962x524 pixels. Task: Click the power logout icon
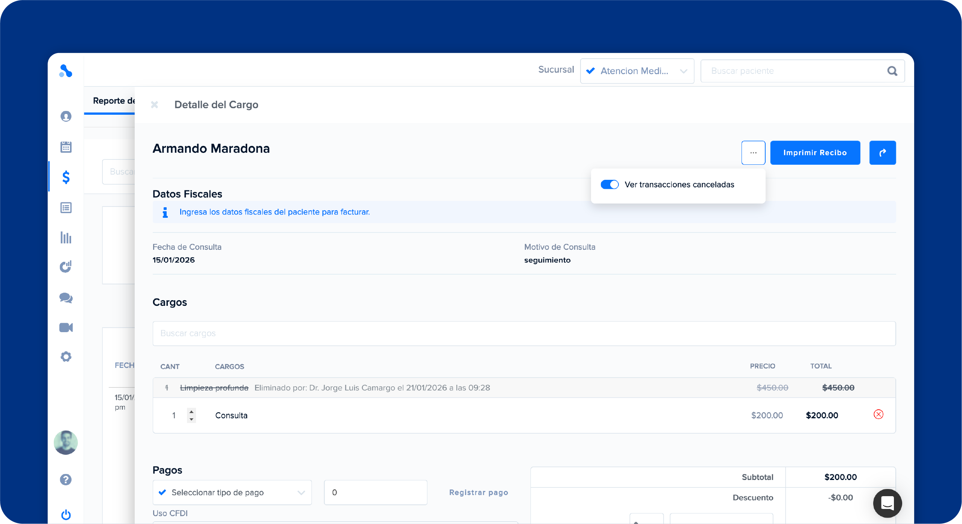click(x=66, y=514)
